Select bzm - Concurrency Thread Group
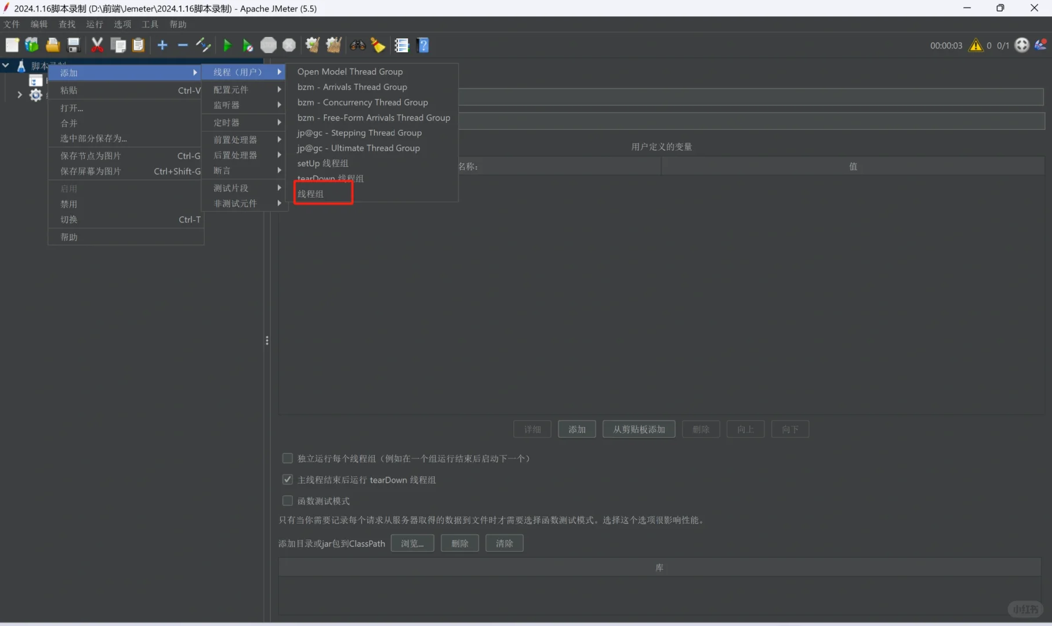This screenshot has width=1052, height=626. click(362, 103)
